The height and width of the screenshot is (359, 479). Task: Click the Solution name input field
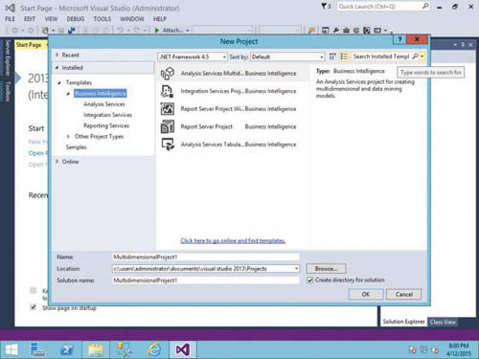[x=206, y=280]
